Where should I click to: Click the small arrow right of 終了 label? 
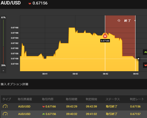(135, 21)
